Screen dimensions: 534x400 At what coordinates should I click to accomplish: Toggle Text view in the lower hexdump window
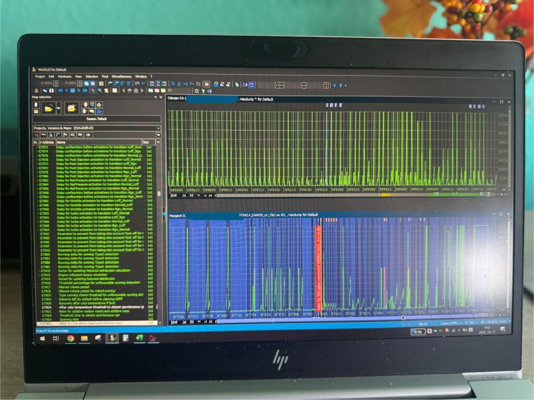pyautogui.click(x=174, y=322)
